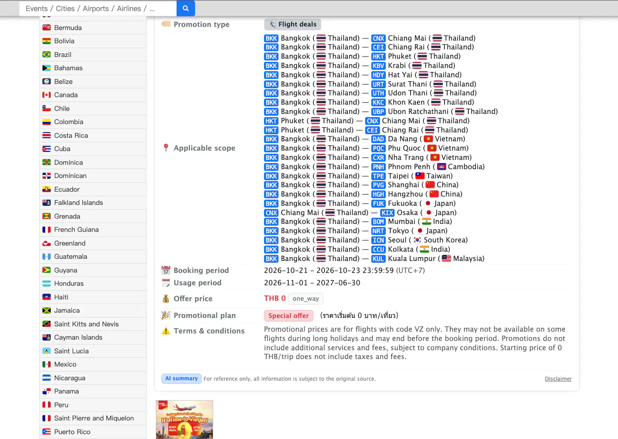618x439 pixels.
Task: Select Saint Lucia from the list
Action: tap(72, 351)
